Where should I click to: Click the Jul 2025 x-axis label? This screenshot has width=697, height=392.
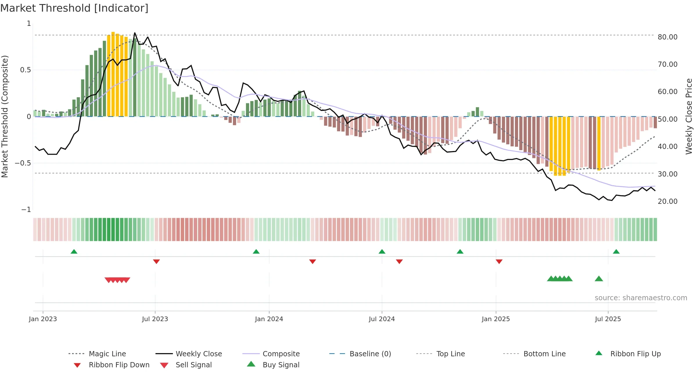608,319
